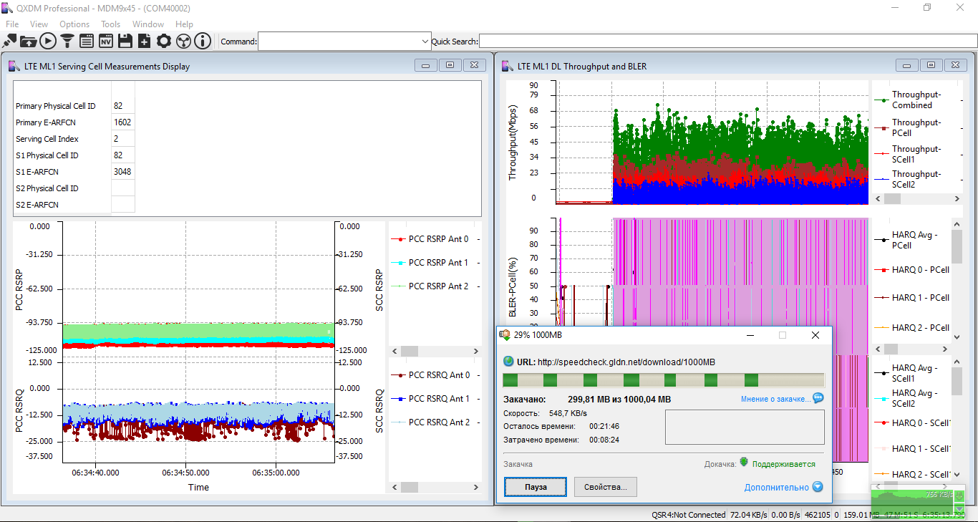Open the filter funnel toolbar icon
The width and height of the screenshot is (978, 522).
coord(67,41)
